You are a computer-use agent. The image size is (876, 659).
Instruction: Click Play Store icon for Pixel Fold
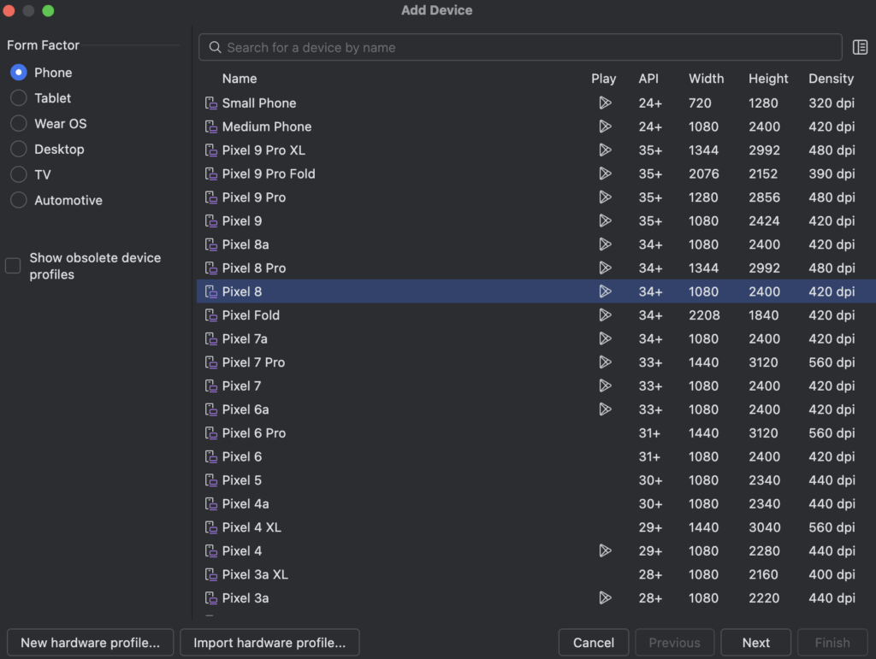(x=605, y=315)
